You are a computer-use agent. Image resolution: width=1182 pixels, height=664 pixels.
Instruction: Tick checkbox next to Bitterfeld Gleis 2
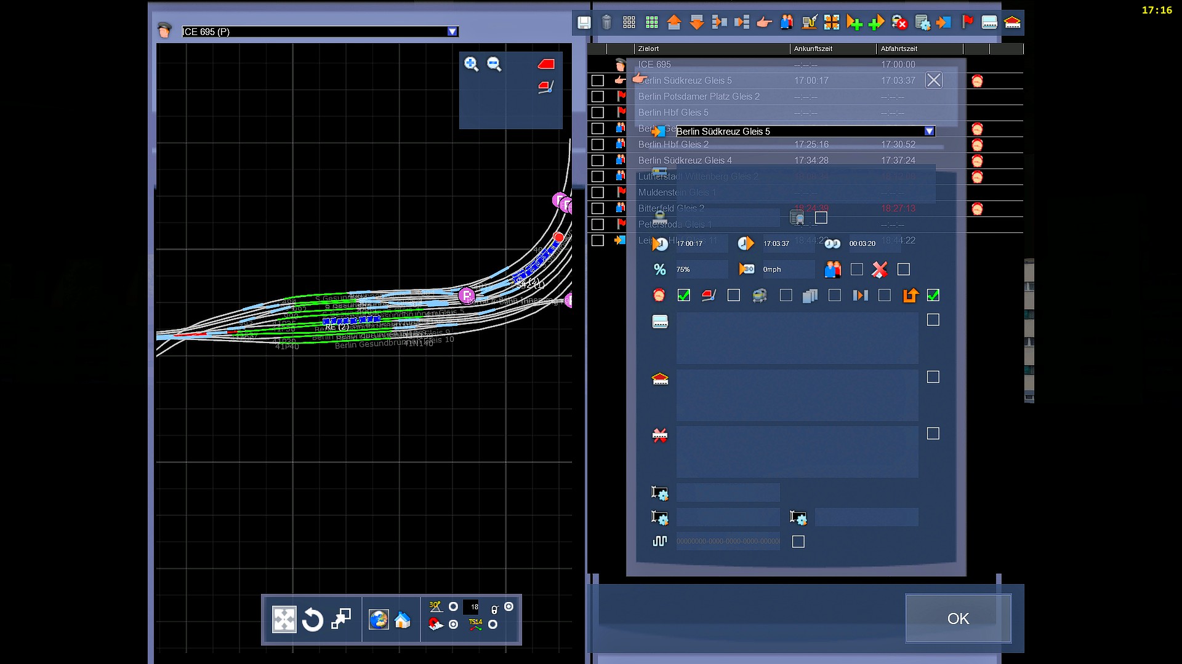pyautogui.click(x=597, y=208)
